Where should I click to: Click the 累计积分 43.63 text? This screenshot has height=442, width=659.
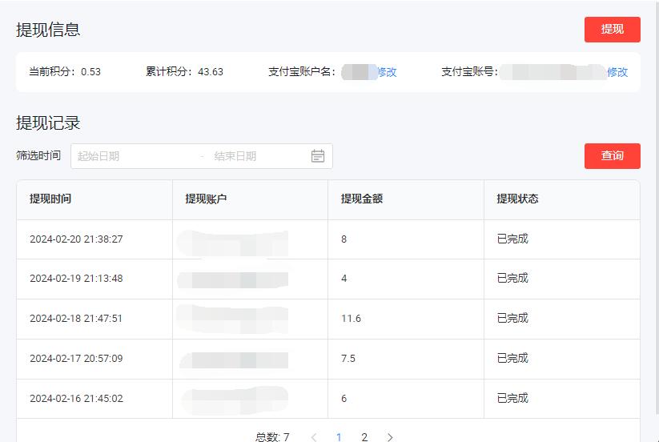tap(184, 72)
